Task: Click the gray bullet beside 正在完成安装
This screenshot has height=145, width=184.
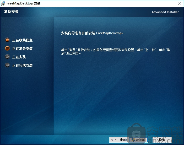Action: click(7, 65)
